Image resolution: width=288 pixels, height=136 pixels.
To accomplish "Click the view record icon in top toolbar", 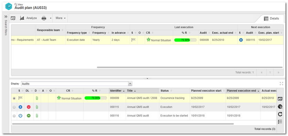I will tap(13, 18).
